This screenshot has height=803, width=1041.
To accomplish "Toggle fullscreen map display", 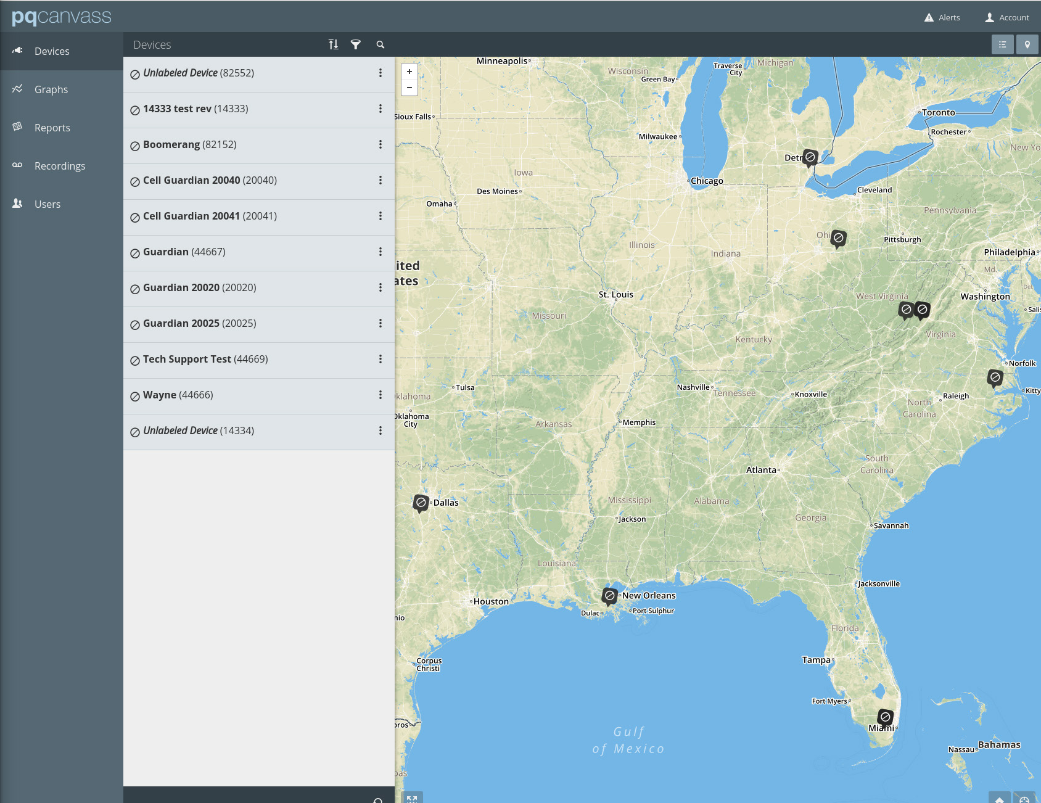I will click(413, 798).
